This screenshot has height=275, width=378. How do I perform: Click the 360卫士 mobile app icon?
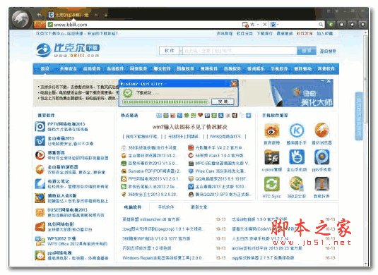pos(297,184)
